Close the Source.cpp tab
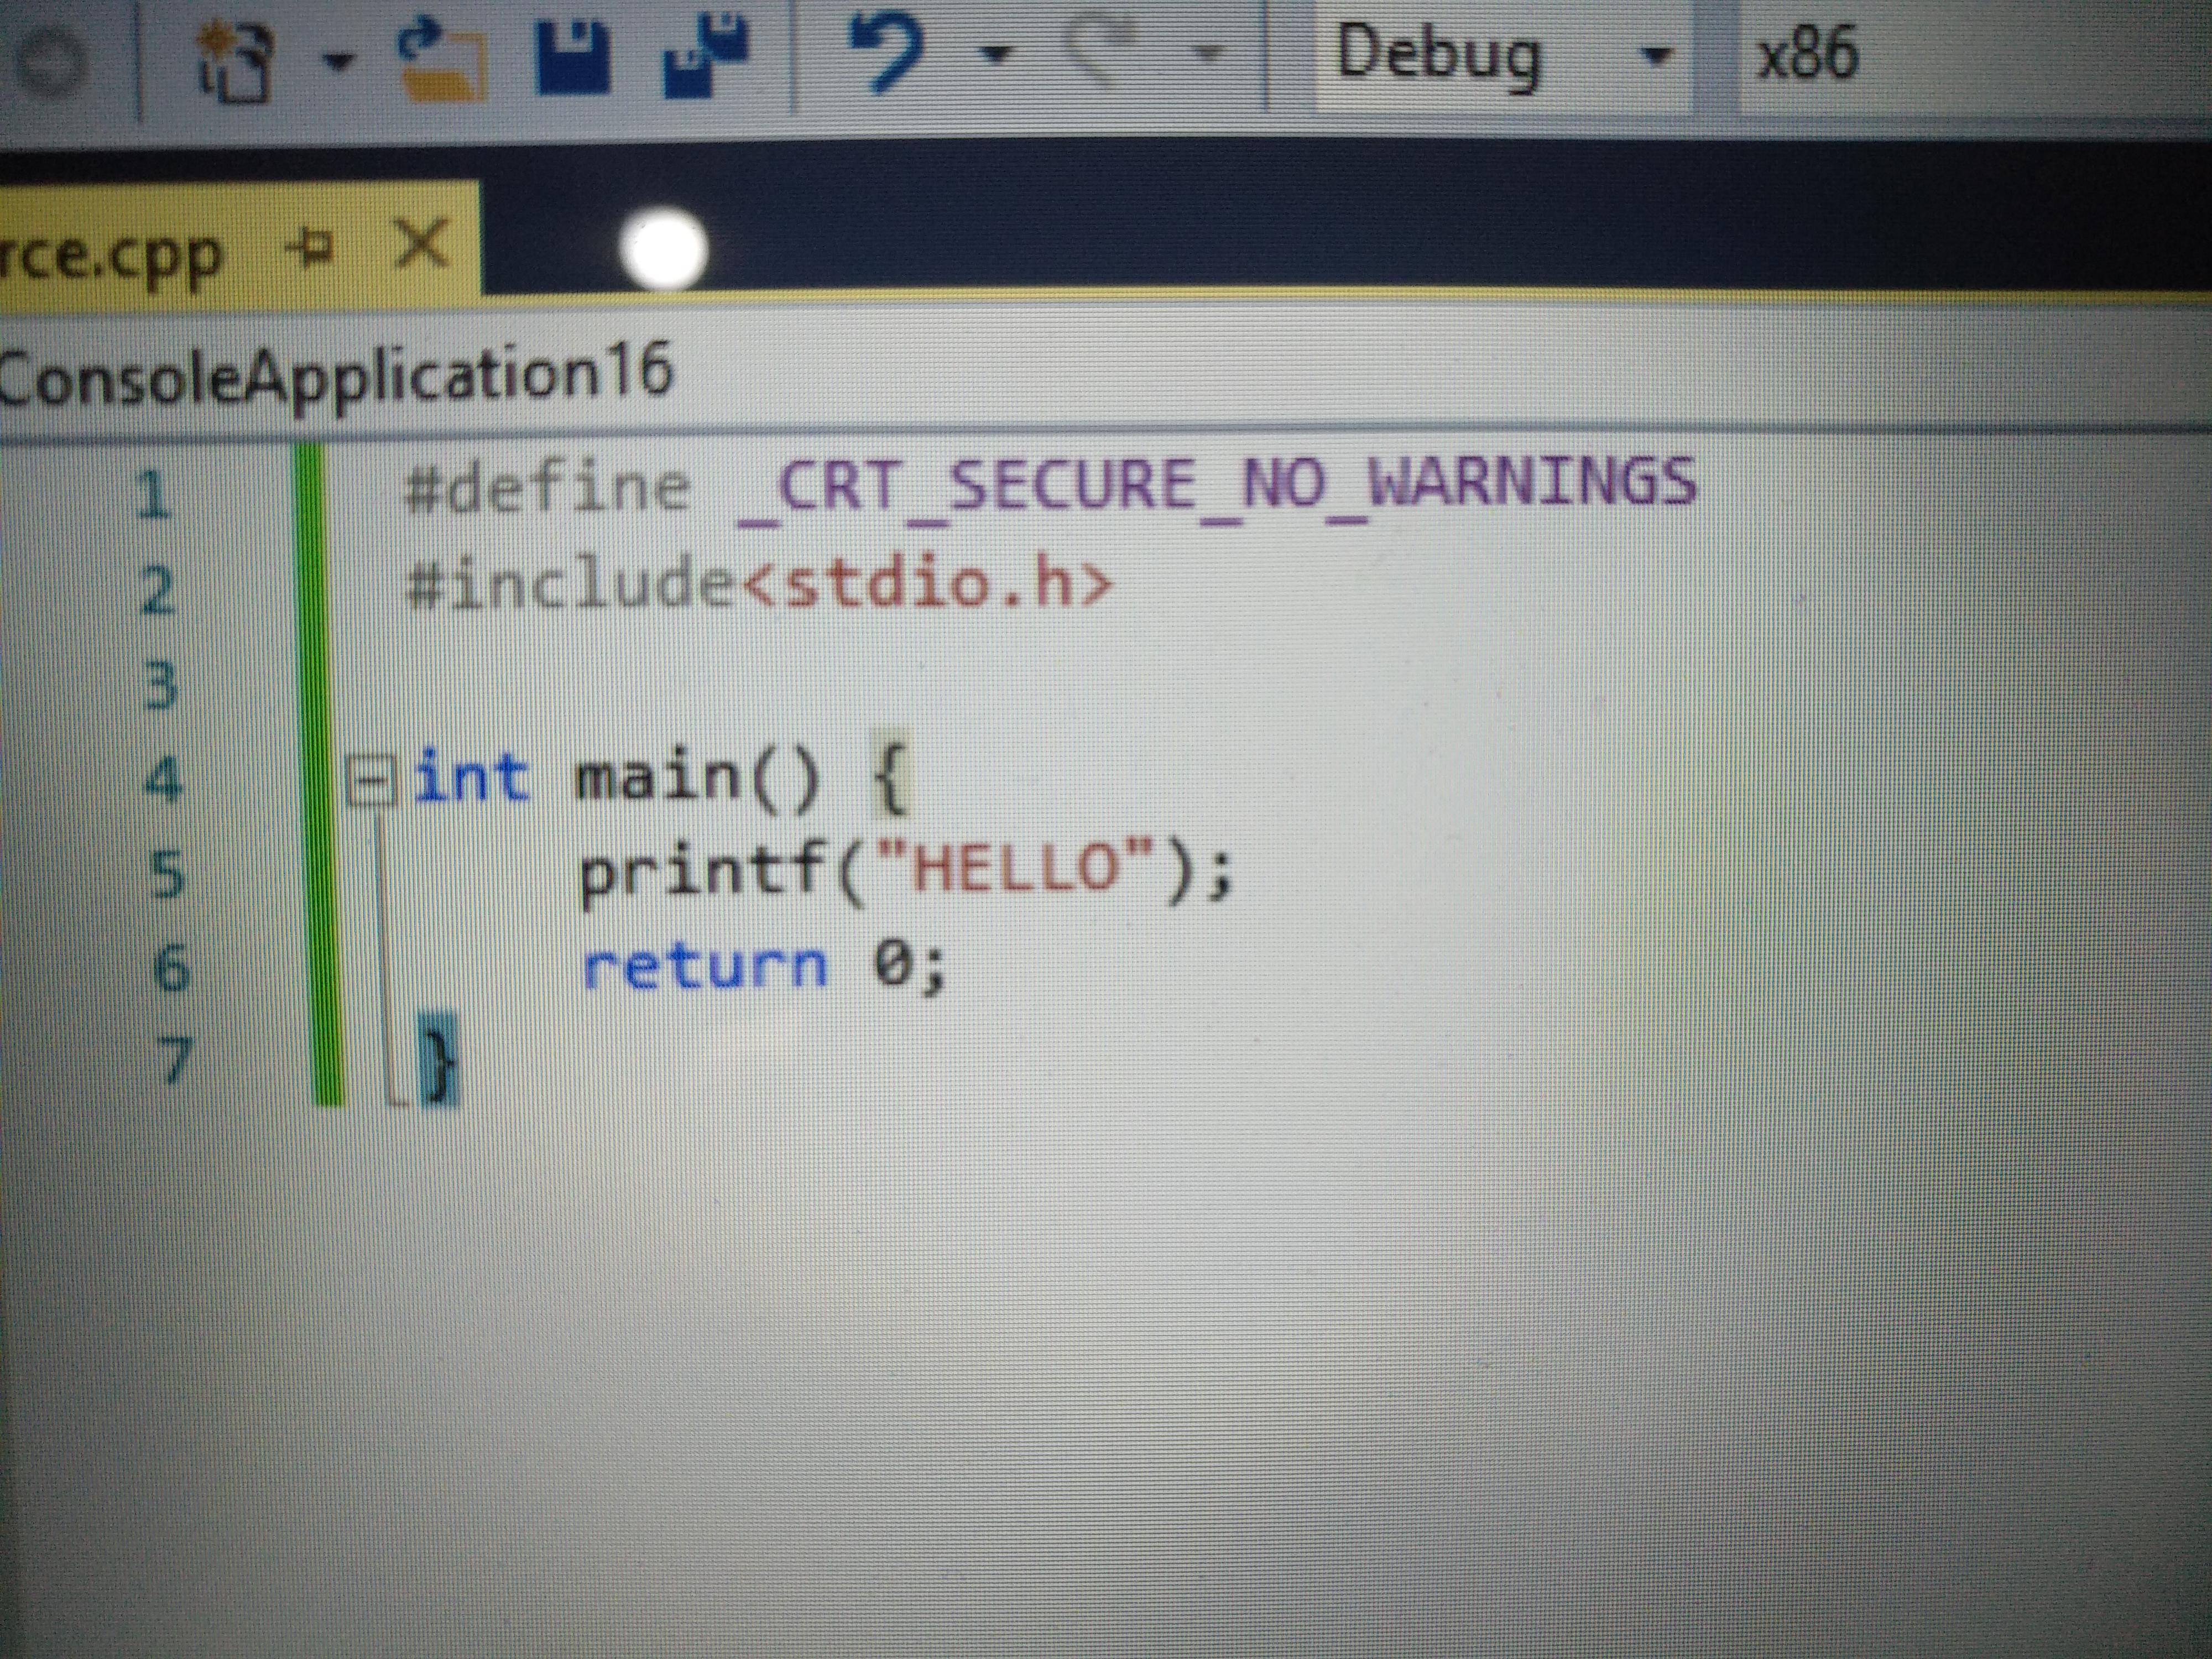This screenshot has width=2212, height=1659. coord(422,244)
